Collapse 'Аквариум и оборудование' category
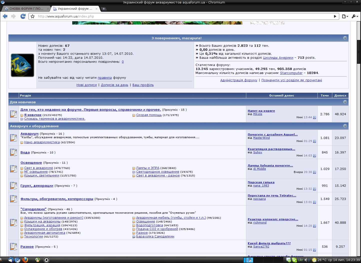The image size is (361, 263). coord(345,126)
